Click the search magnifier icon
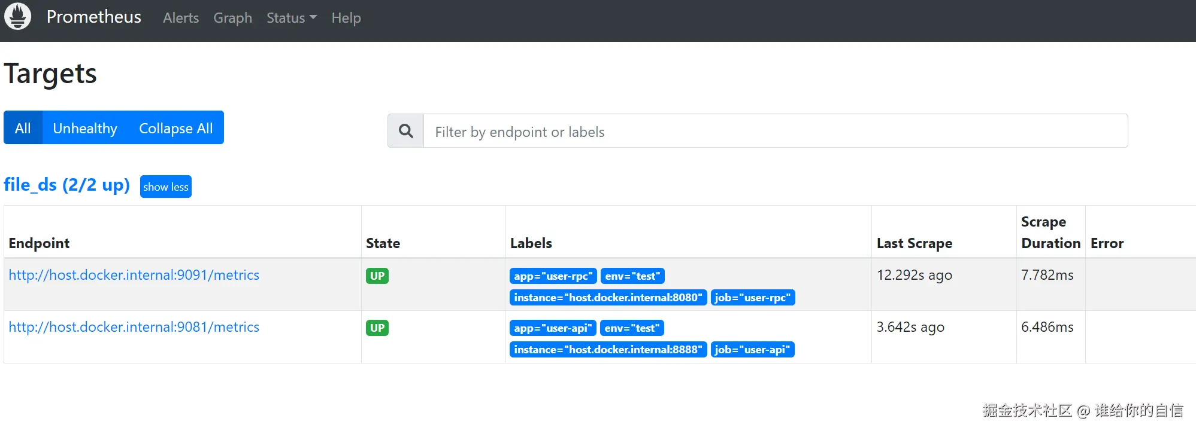The height and width of the screenshot is (431, 1196). point(405,131)
